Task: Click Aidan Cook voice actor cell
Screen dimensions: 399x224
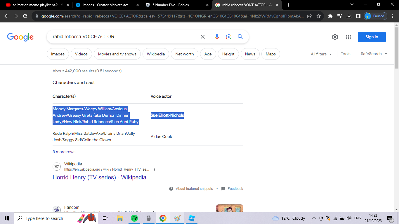Action: tap(161, 136)
